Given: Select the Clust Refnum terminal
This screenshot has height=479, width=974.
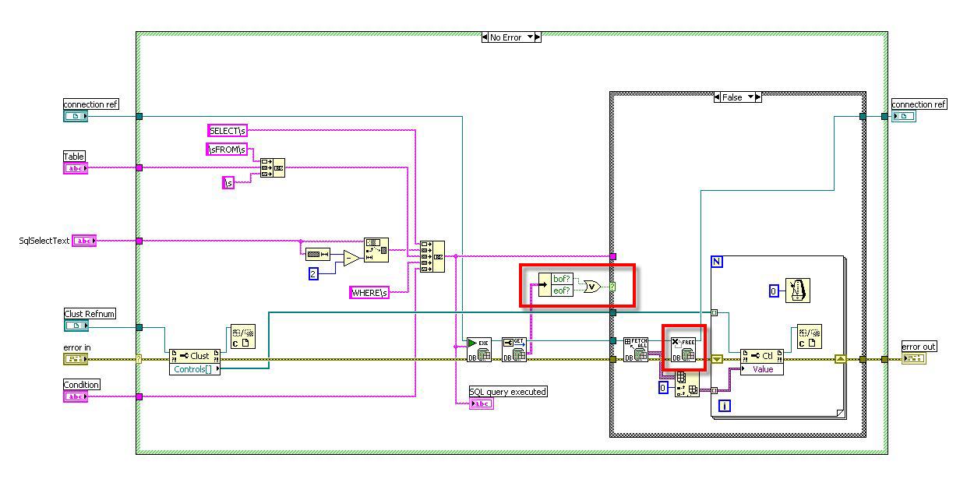Looking at the screenshot, I should [x=76, y=326].
